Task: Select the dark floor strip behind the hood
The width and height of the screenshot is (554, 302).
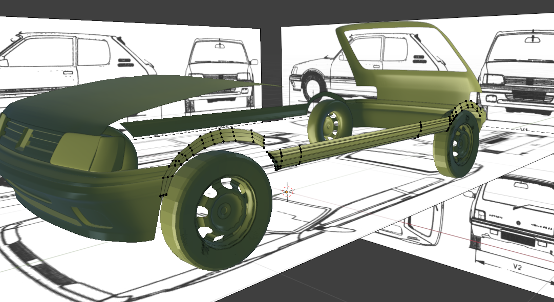Action: click(216, 119)
